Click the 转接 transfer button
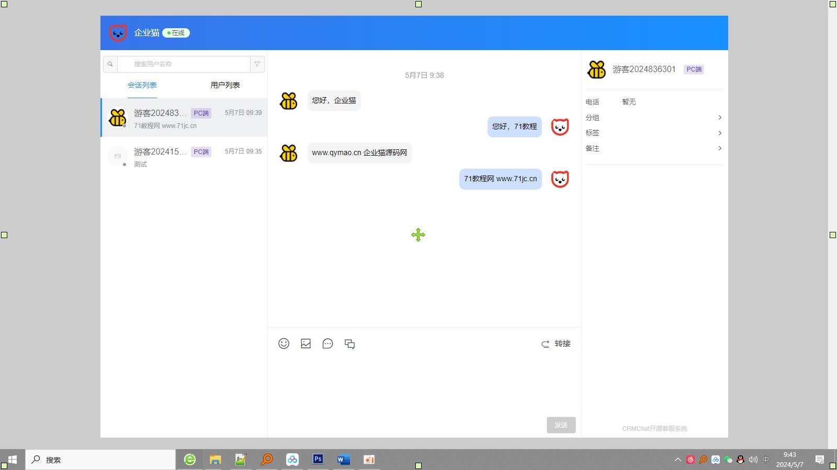 point(556,344)
